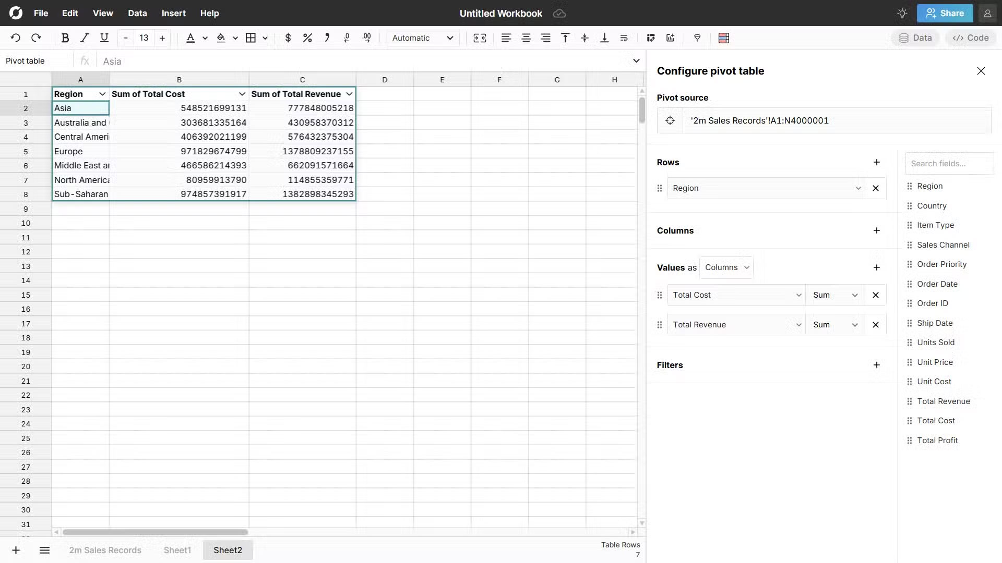The width and height of the screenshot is (1002, 563).
Task: Undo the last action
Action: tap(15, 37)
